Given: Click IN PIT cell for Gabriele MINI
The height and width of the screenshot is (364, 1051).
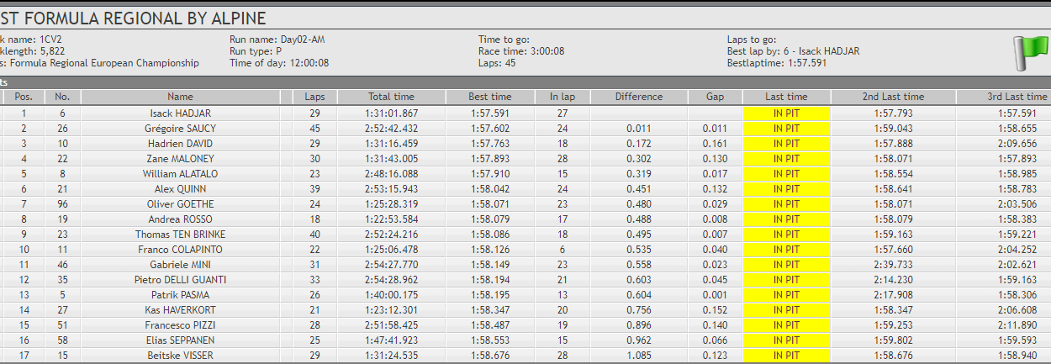Looking at the screenshot, I should coord(787,265).
